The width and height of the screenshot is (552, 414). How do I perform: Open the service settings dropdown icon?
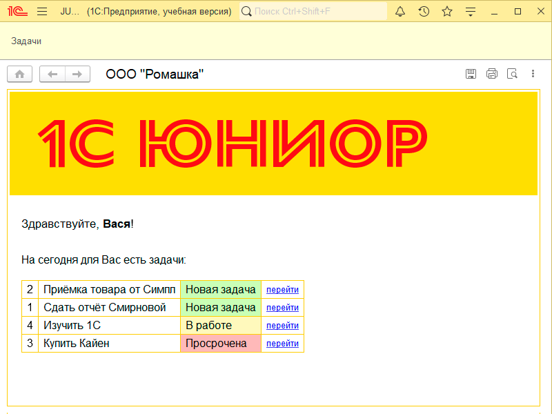click(x=471, y=12)
